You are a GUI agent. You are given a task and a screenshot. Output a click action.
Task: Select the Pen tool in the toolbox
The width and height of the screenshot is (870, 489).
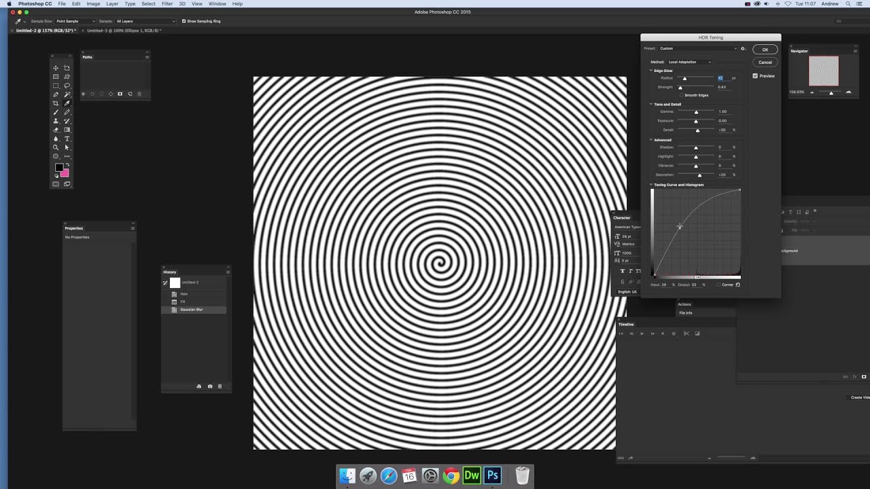point(56,94)
